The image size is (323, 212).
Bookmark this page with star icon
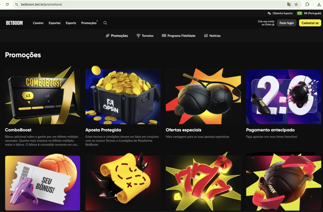click(x=296, y=4)
